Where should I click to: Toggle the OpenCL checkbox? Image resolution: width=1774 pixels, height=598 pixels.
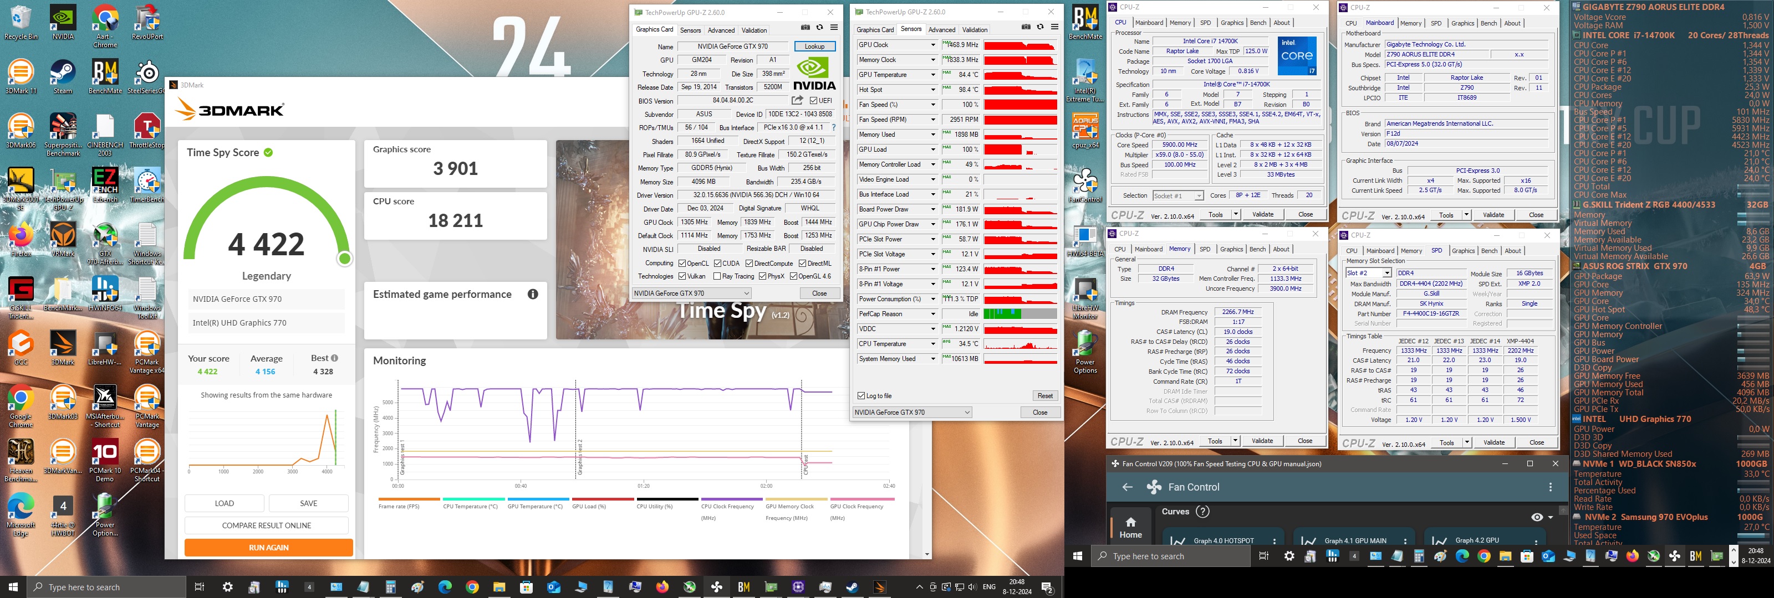click(682, 263)
